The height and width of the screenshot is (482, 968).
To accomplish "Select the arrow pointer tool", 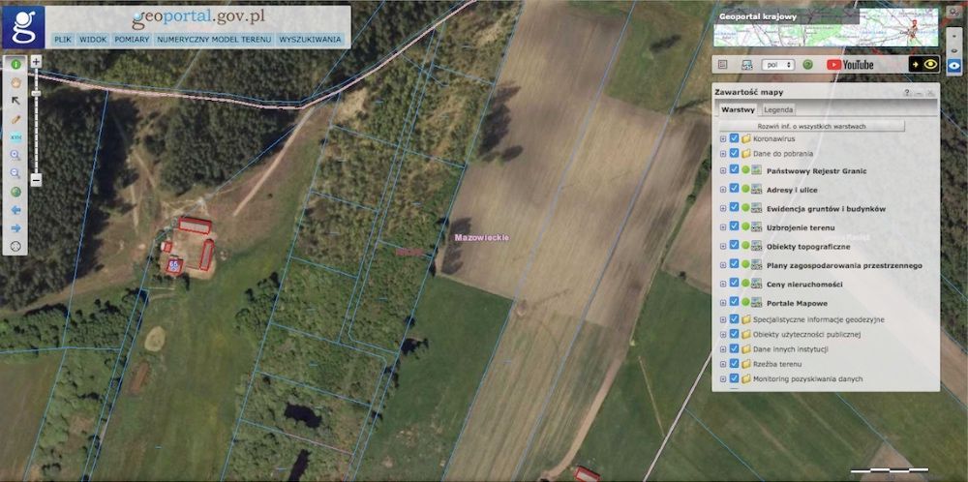I will [16, 101].
